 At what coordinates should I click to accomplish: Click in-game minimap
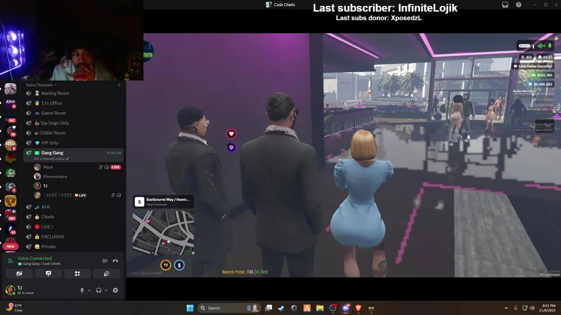pos(163,232)
